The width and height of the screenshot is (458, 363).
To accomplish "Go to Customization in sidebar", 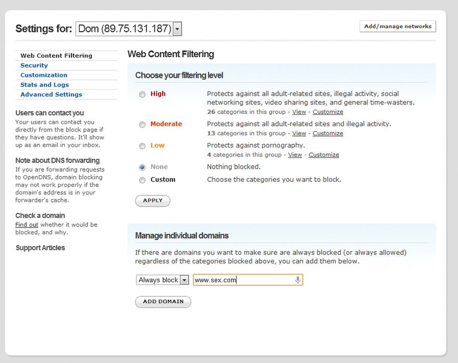I will [44, 75].
